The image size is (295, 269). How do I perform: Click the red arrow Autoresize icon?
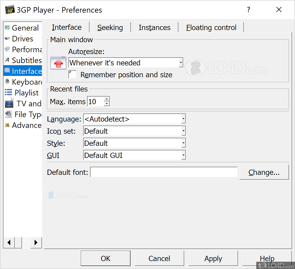click(58, 63)
